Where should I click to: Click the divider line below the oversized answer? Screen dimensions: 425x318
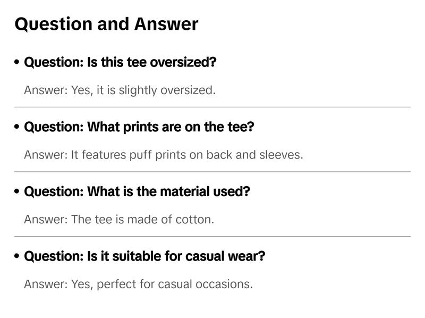tap(212, 107)
